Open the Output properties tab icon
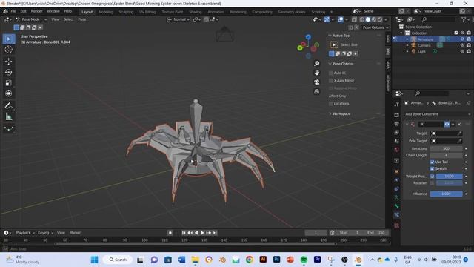 [x=396, y=124]
